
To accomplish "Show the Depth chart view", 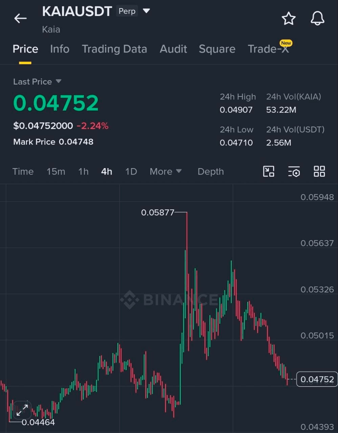I will click(210, 172).
